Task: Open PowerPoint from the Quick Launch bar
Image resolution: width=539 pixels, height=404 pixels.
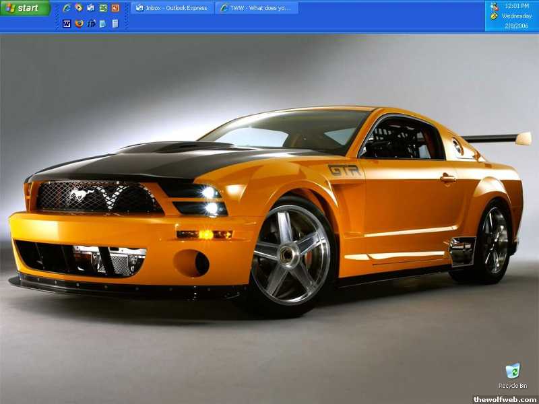Action: pyautogui.click(x=115, y=8)
